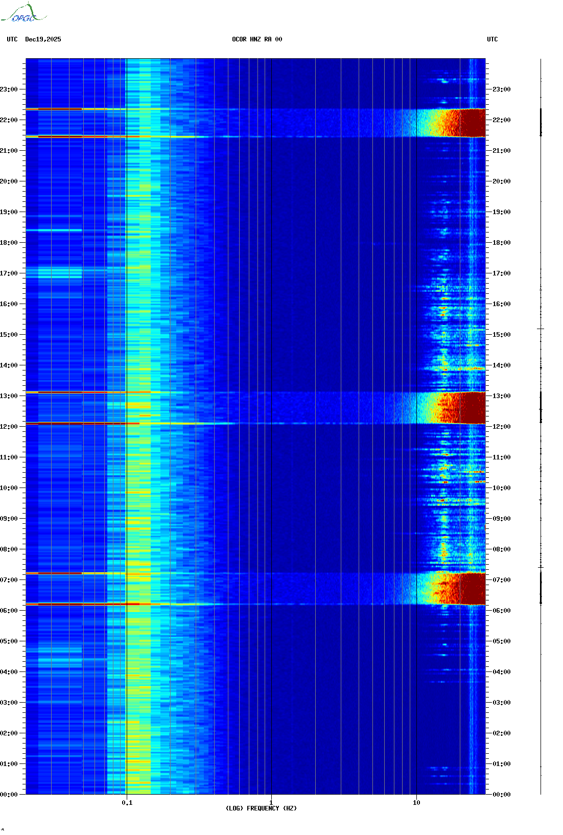Image resolution: width=563 pixels, height=835 pixels.
Task: Click the 15:00 label on right axis
Action: coord(501,335)
